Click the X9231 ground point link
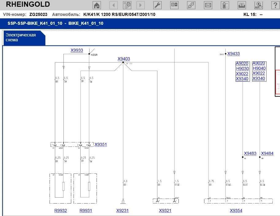This screenshot has height=216, width=280. pos(123,210)
